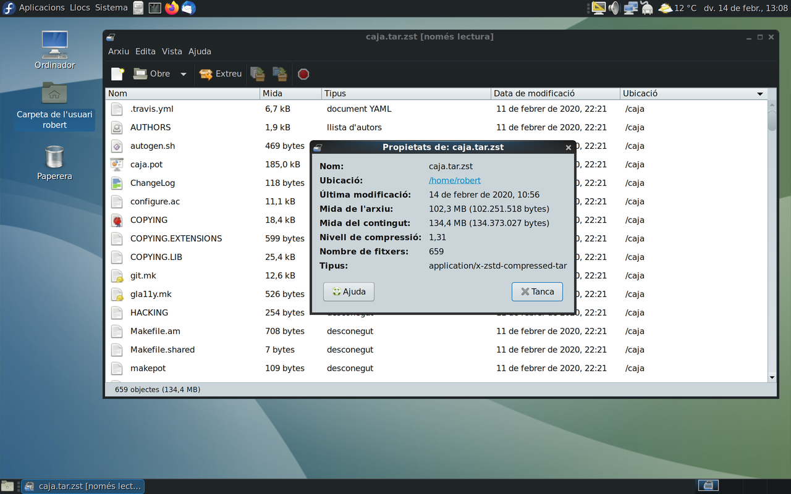The width and height of the screenshot is (791, 494).
Task: Click the caja.tar.zst taskbar window button
Action: [x=83, y=486]
